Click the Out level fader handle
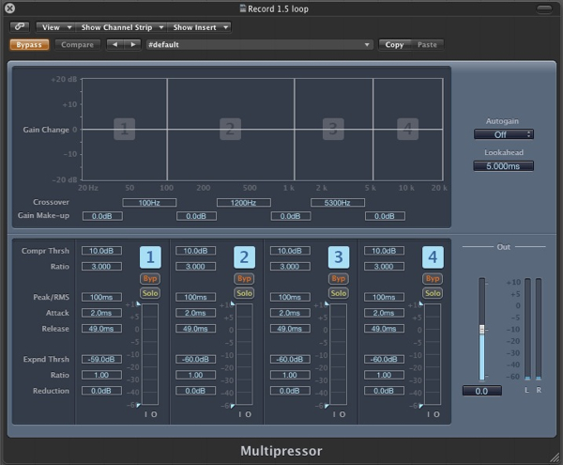563x465 pixels. [482, 329]
